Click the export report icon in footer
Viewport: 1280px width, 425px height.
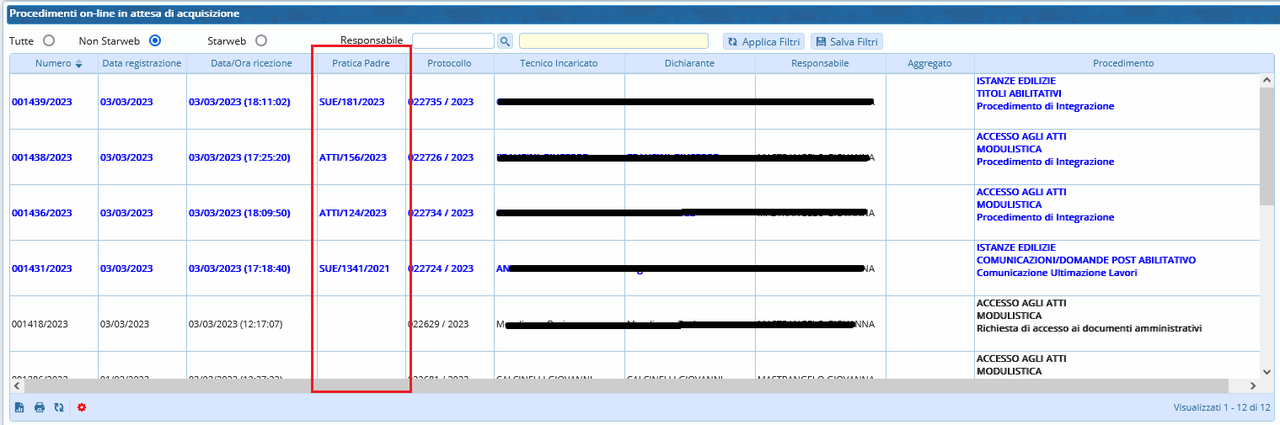[x=19, y=407]
